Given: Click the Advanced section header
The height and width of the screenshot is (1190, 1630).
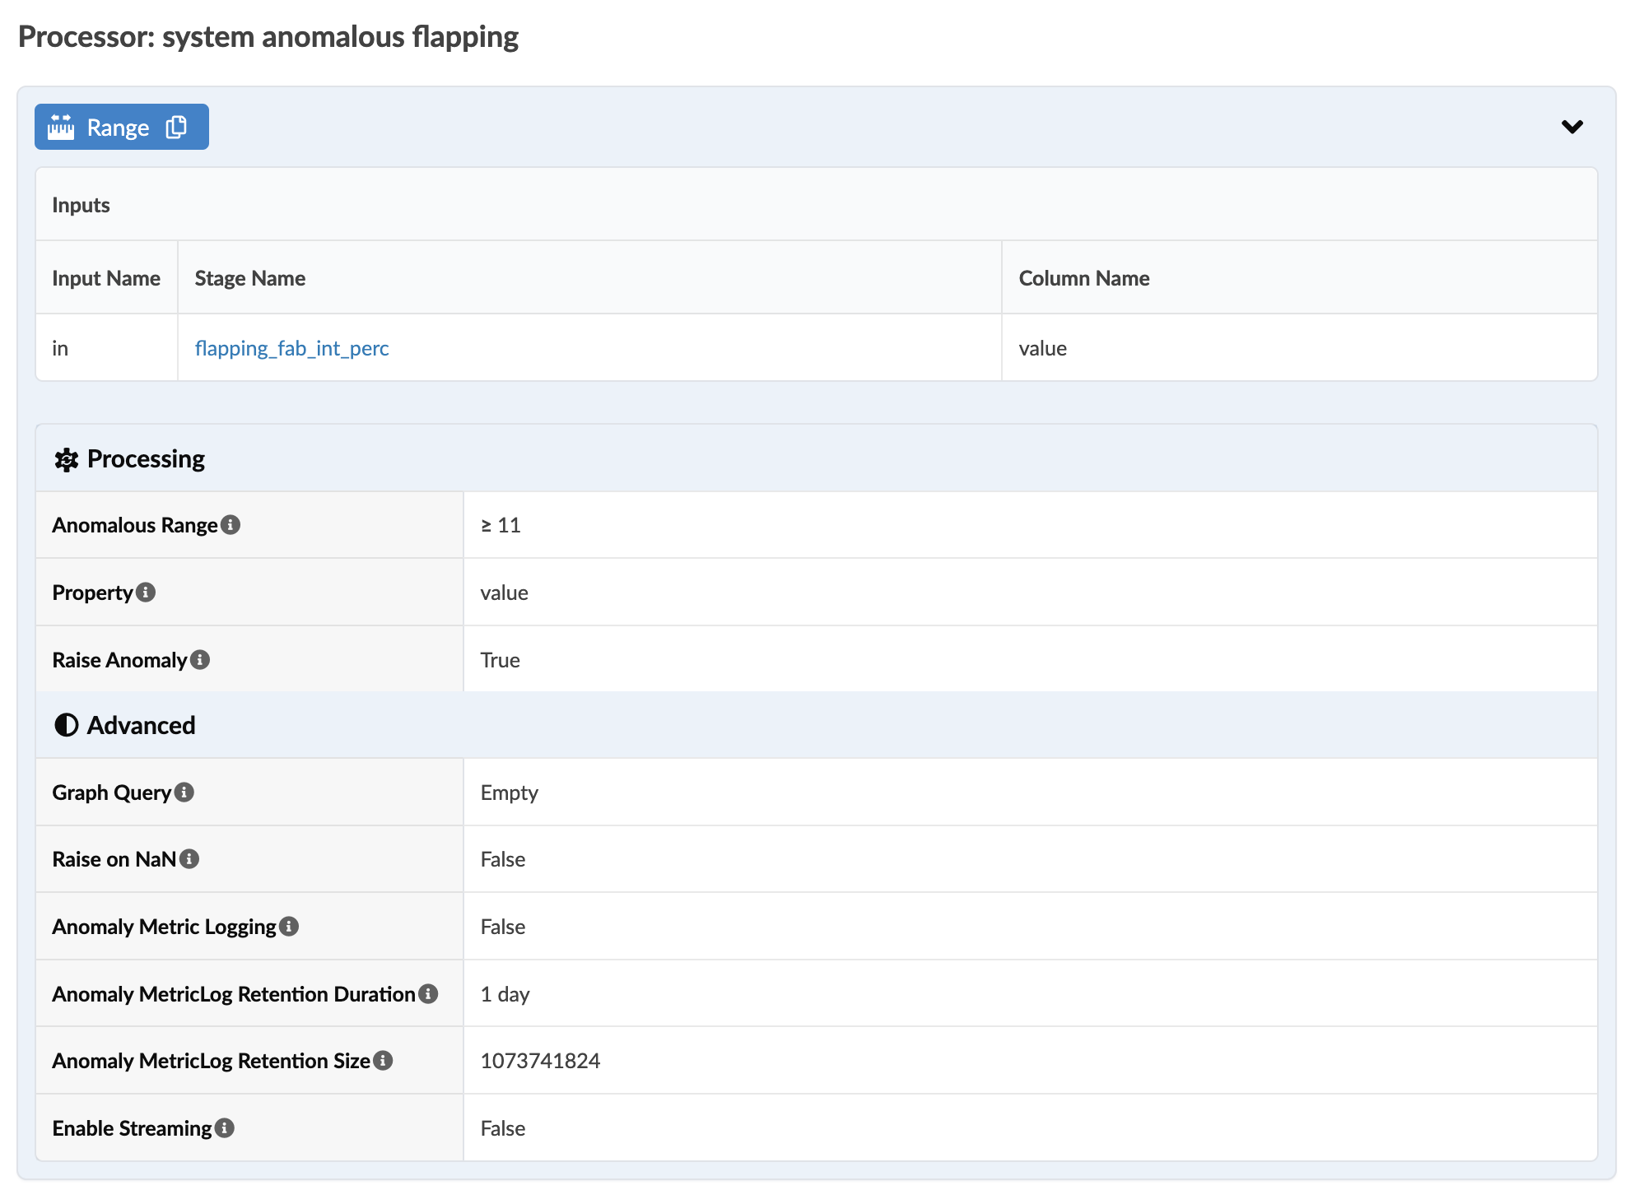Looking at the screenshot, I should click(x=142, y=725).
